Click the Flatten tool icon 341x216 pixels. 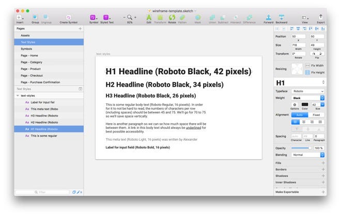click(182, 17)
